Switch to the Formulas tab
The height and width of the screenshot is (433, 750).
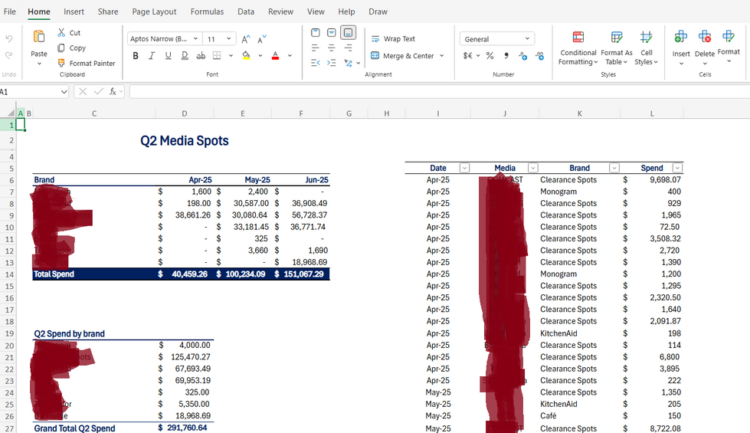tap(207, 11)
